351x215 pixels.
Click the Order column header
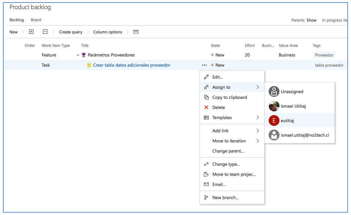(30, 46)
